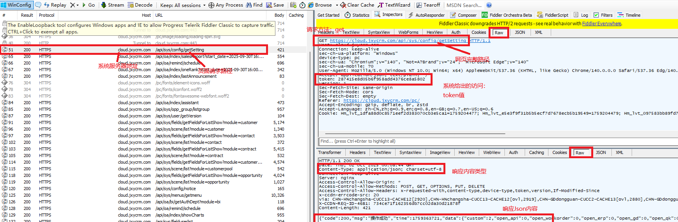Screen dimensions: 678x222
Task: Follow the FiddlerEverywhere link
Action: click(601, 24)
